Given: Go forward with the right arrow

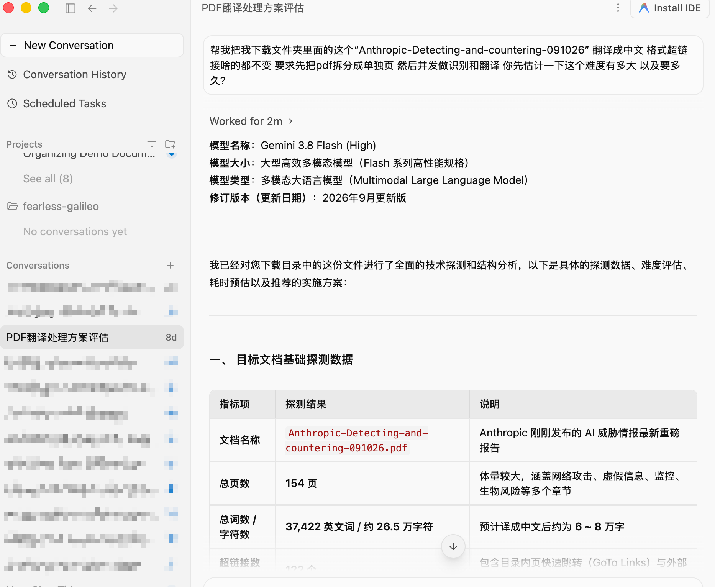Looking at the screenshot, I should pyautogui.click(x=113, y=8).
